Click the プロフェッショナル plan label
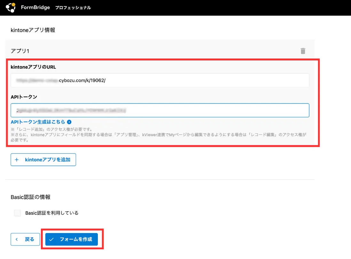Image resolution: width=351 pixels, height=259 pixels. [73, 8]
